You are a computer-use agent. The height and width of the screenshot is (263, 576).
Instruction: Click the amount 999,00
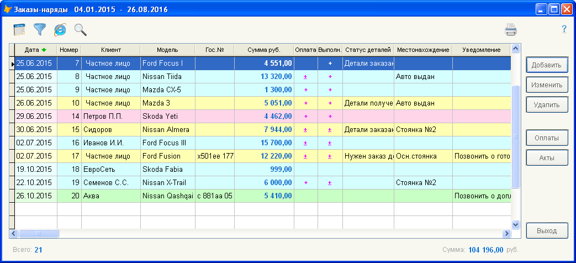tap(264, 169)
